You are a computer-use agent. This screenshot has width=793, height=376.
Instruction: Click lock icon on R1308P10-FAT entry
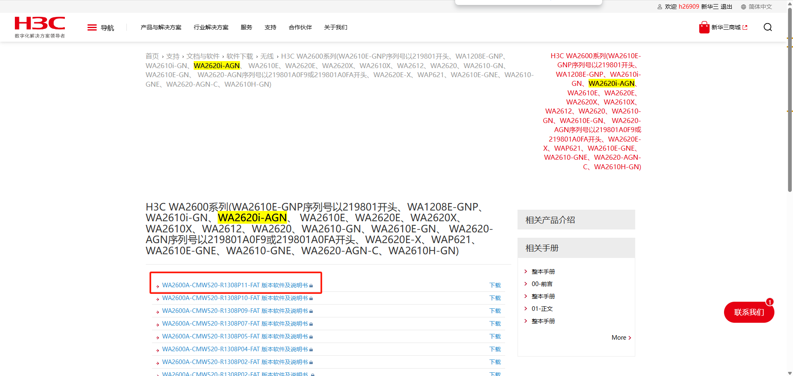coord(311,298)
